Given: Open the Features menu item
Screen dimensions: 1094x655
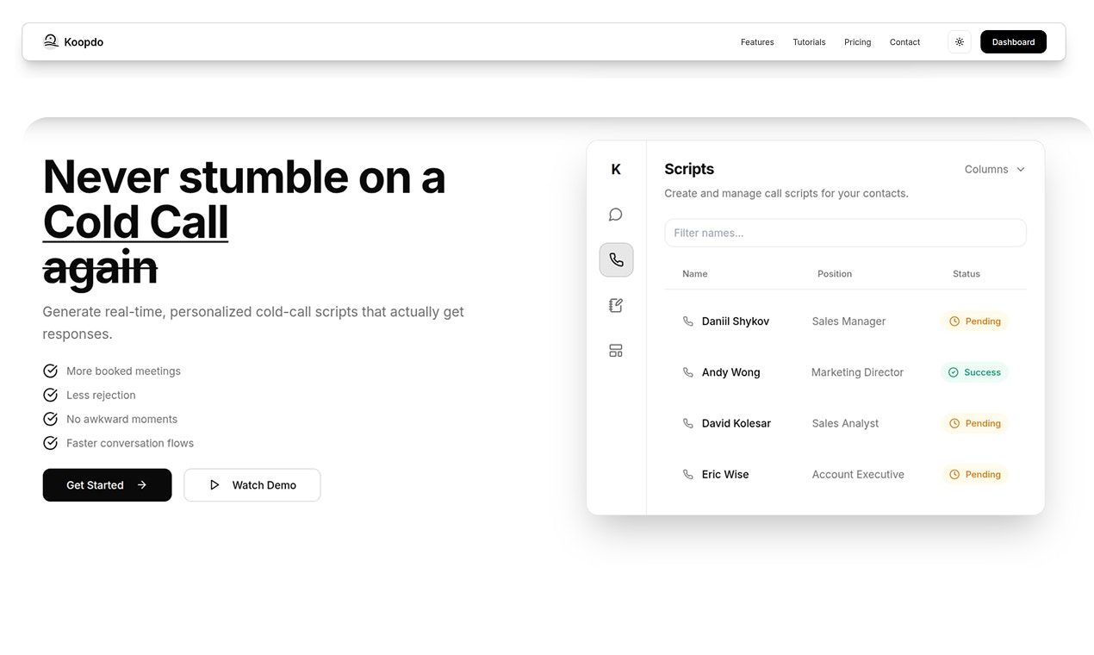Looking at the screenshot, I should (x=757, y=41).
